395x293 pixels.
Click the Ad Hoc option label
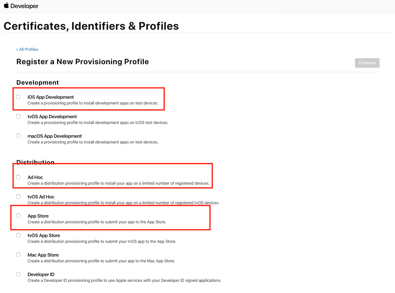[35, 177]
